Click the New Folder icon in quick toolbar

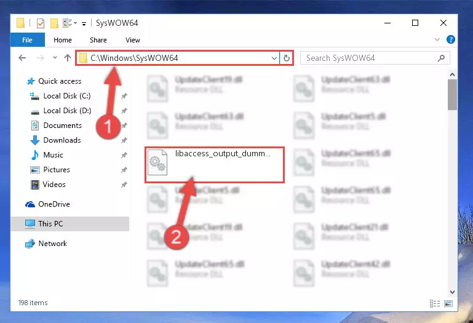(x=54, y=23)
